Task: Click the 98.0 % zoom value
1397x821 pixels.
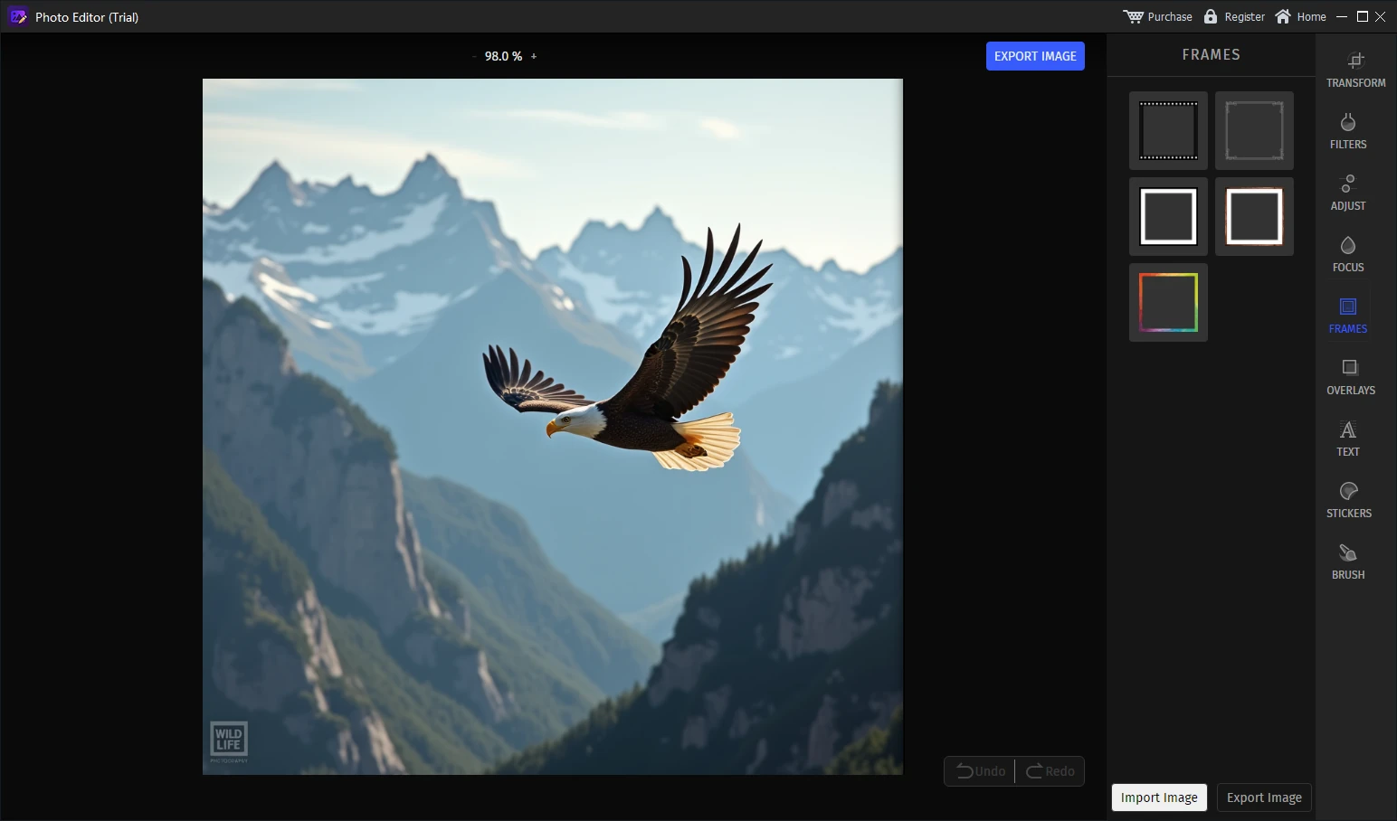Action: coord(503,56)
